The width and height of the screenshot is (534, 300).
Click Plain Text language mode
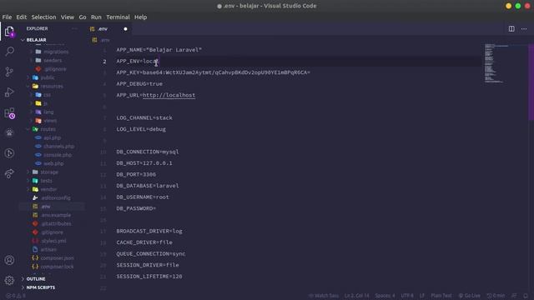point(441,296)
